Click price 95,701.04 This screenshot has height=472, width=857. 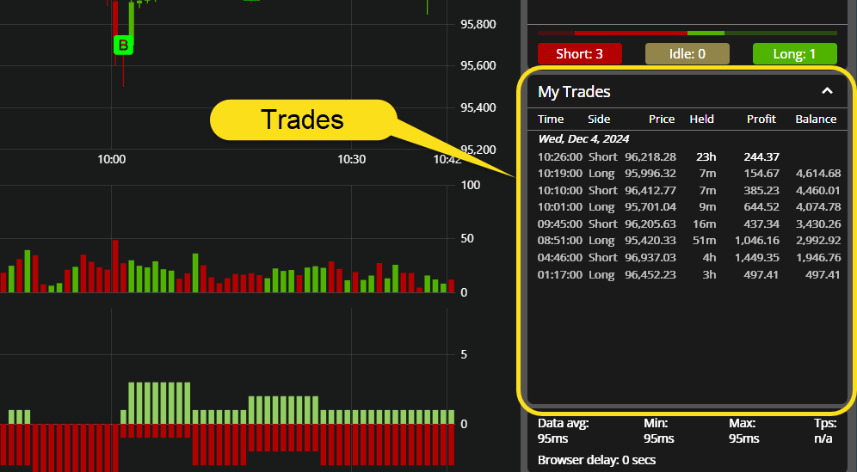coord(650,207)
